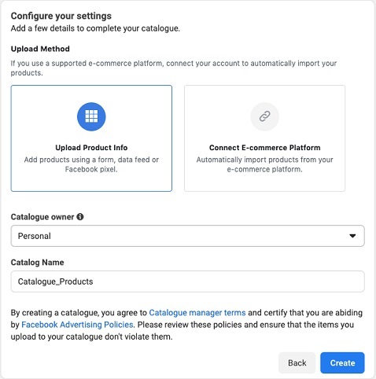Screen dimensions: 376x379
Task: Click the 'Add products using a form' description
Action: click(91, 164)
